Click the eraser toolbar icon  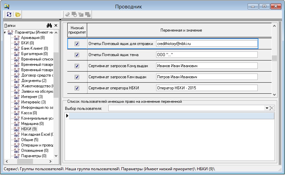click(x=67, y=14)
